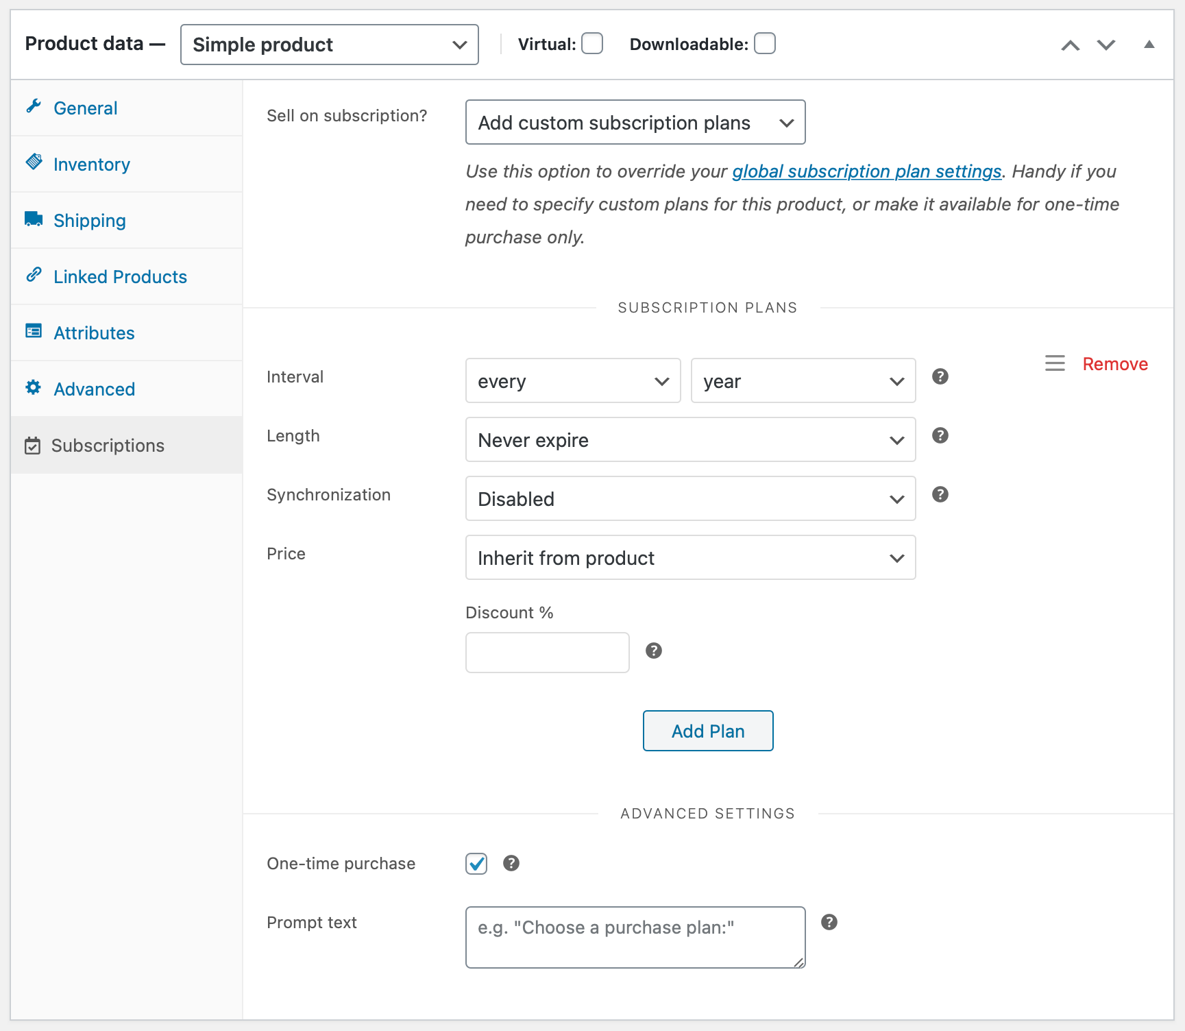This screenshot has width=1185, height=1031.
Task: Tick the Downloadable checkbox
Action: 765,44
